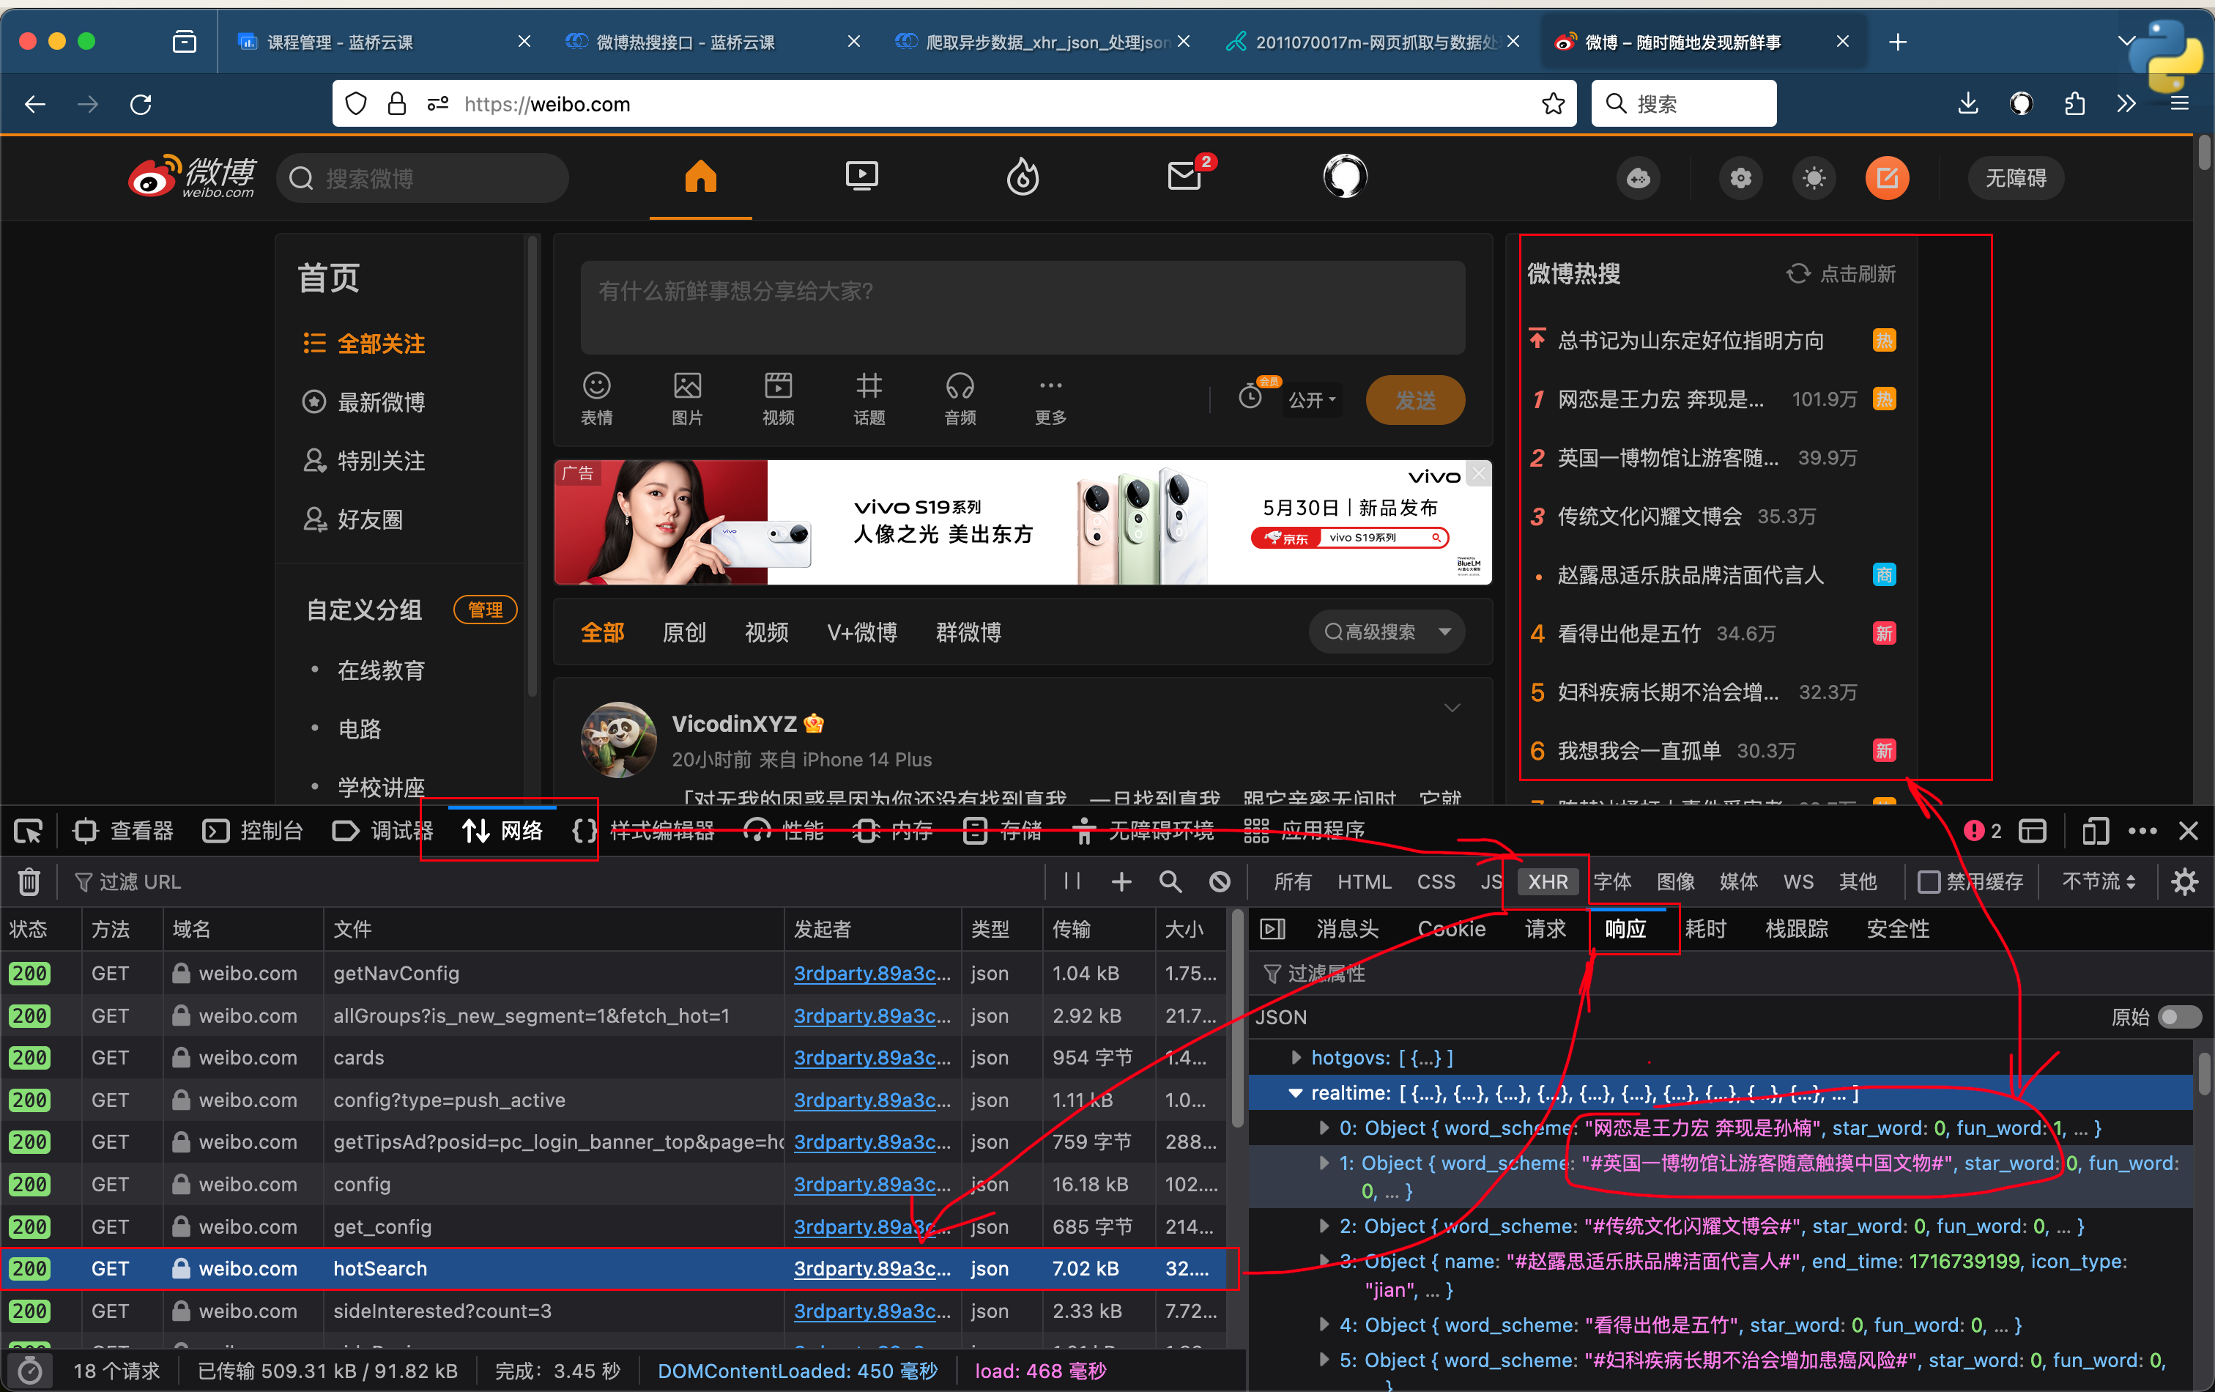Viewport: 2215px width, 1392px height.
Task: Expand JSON object 4 看得出他是五竹
Action: tap(1323, 1324)
